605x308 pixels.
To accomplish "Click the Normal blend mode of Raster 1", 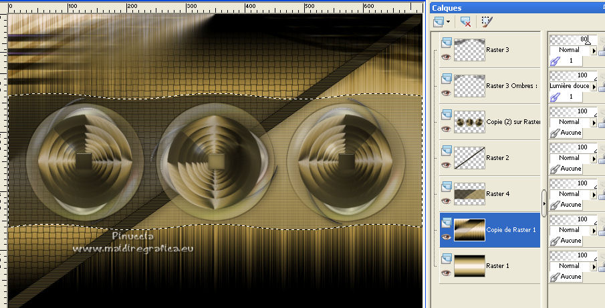I will [x=569, y=266].
